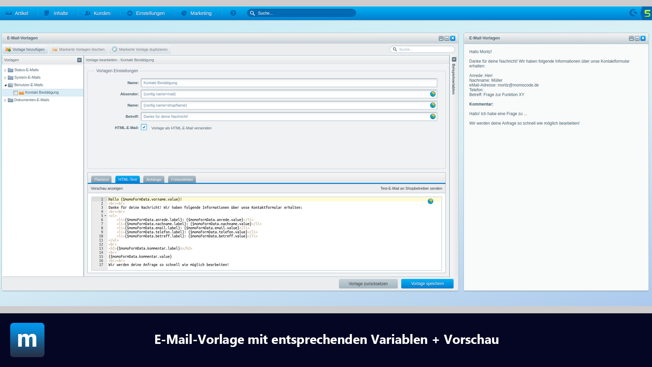Click the Shopware 5 logo icon

(x=647, y=13)
